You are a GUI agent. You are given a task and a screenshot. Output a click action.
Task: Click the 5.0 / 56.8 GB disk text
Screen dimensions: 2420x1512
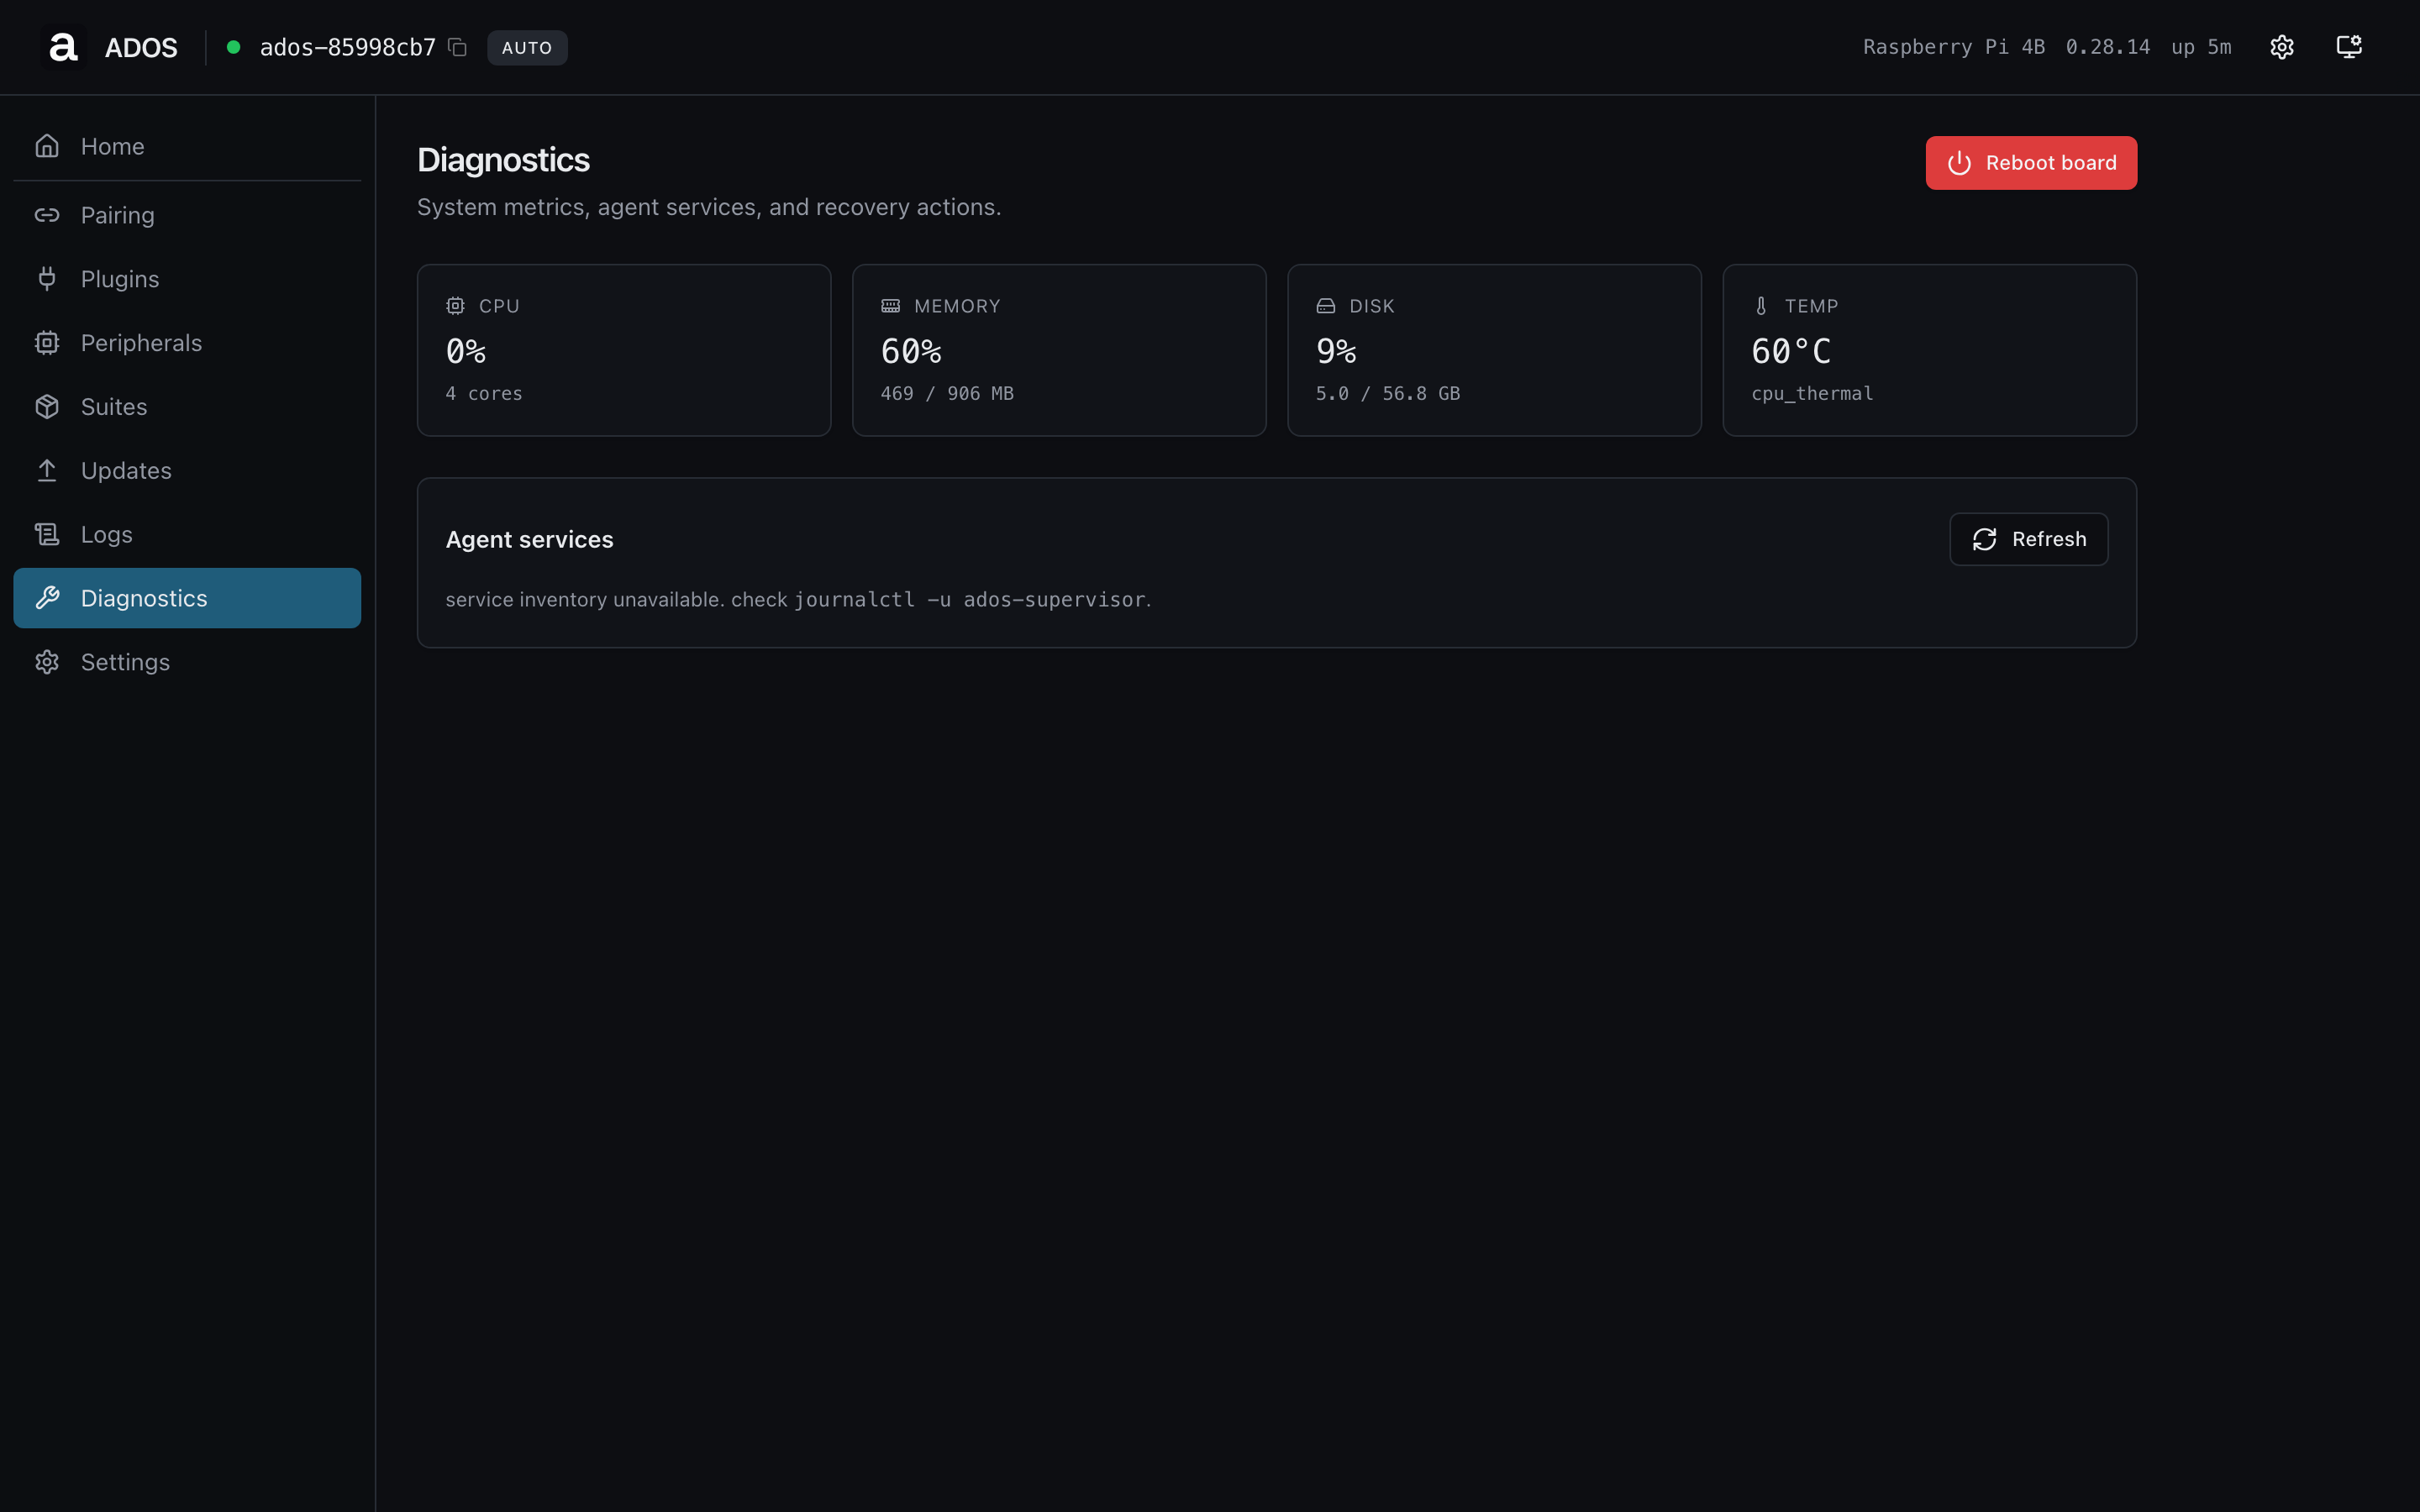1388,394
